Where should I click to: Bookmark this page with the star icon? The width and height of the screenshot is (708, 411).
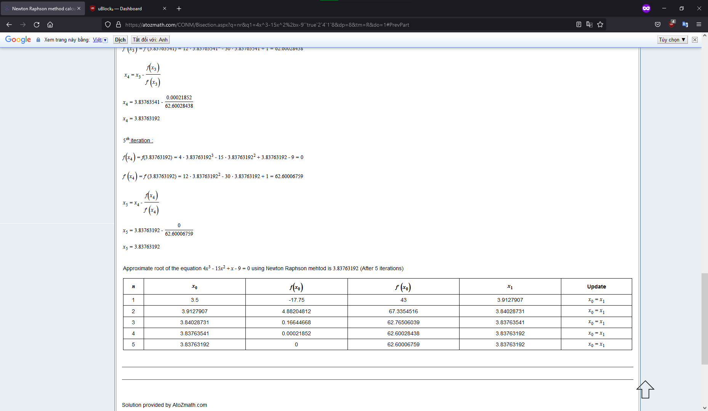(x=600, y=24)
